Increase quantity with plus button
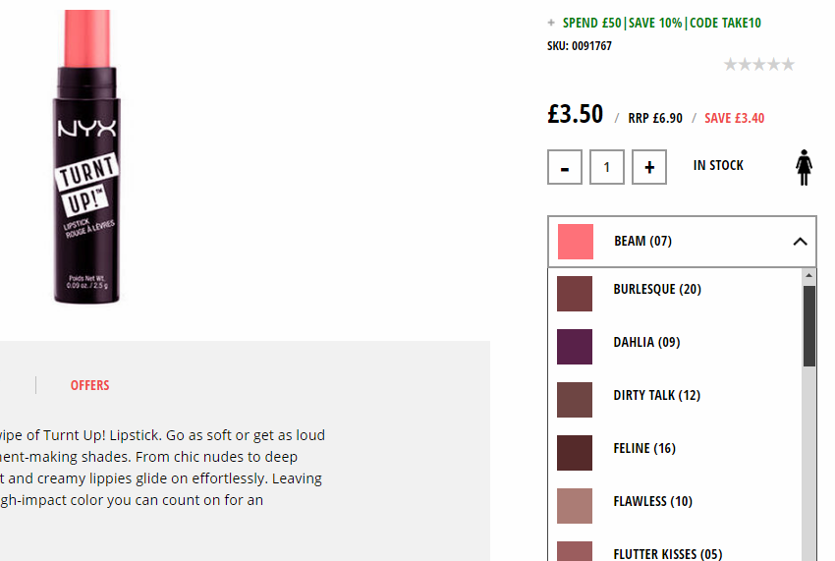The width and height of the screenshot is (835, 561). tap(649, 167)
